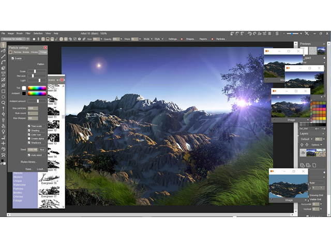Click the white Tint color swatch
Viewport: 331px width, 248px height.
(24, 88)
